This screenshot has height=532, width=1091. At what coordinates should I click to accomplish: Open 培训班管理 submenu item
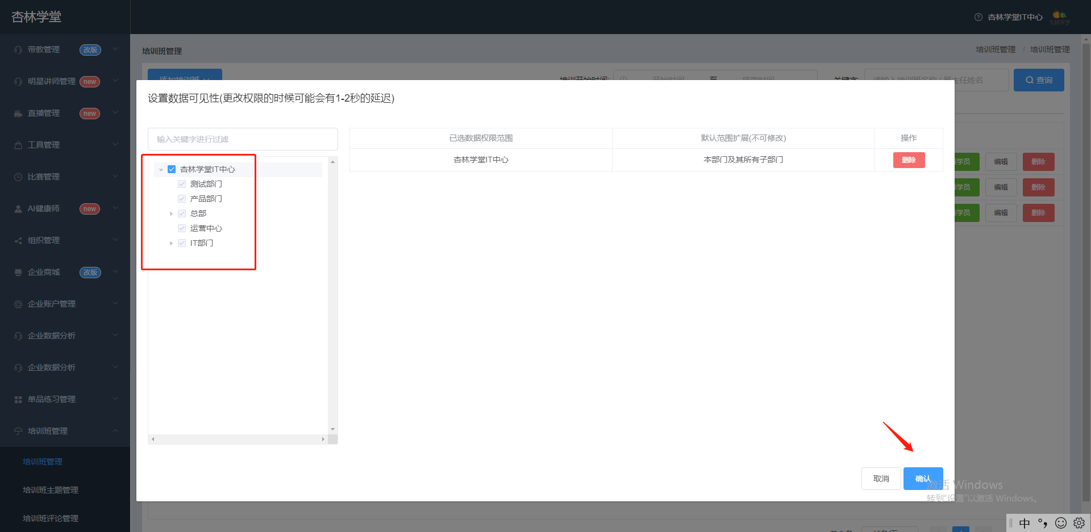[x=43, y=462]
